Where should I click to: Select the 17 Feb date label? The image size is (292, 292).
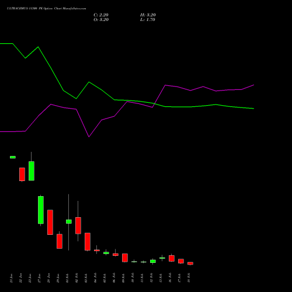click(179, 278)
